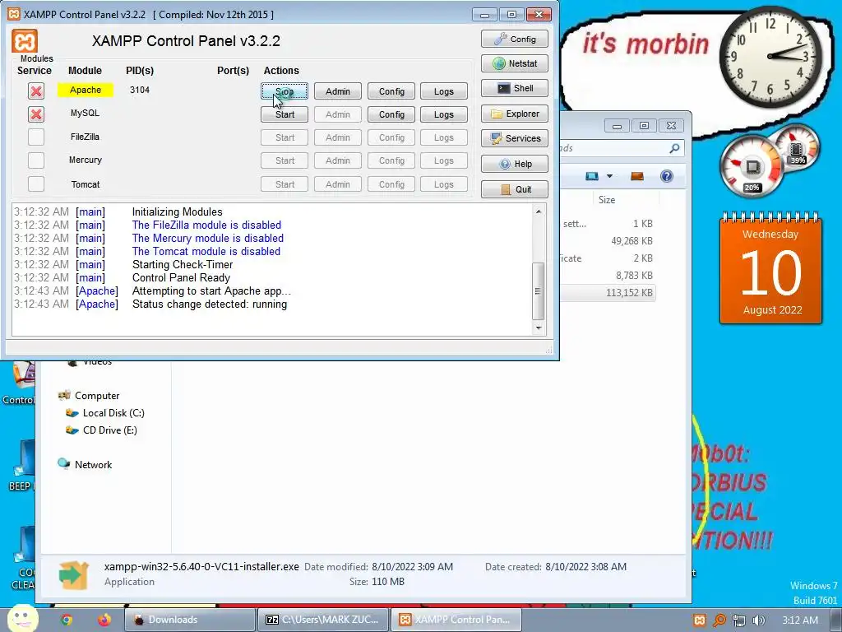The height and width of the screenshot is (632, 842).
Task: Select log line 'Status change detected: running'
Action: point(210,304)
